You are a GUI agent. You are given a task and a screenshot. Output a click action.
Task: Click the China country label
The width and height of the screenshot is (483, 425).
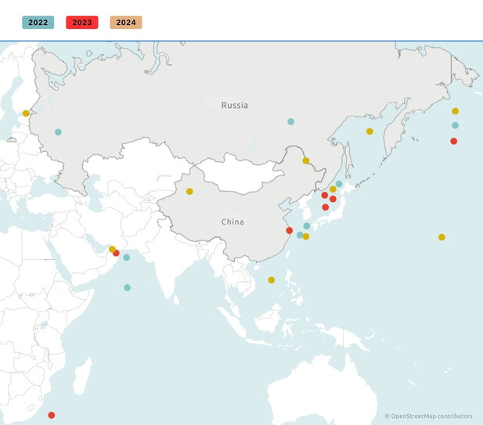232,222
